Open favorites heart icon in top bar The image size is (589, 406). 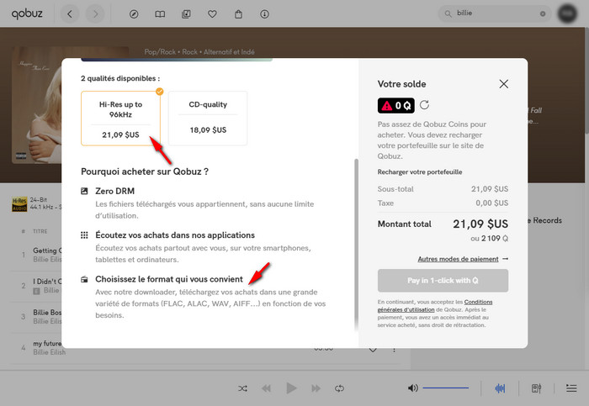212,14
